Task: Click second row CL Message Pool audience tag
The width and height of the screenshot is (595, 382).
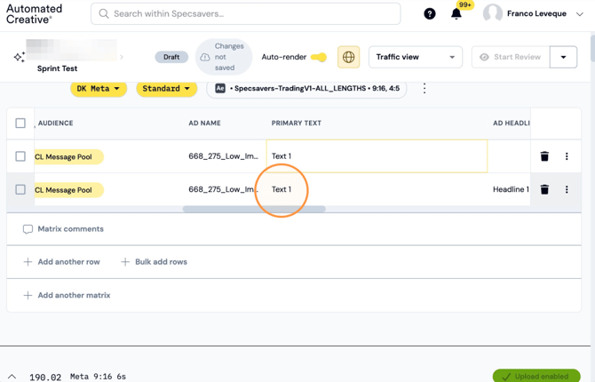Action: pos(68,190)
